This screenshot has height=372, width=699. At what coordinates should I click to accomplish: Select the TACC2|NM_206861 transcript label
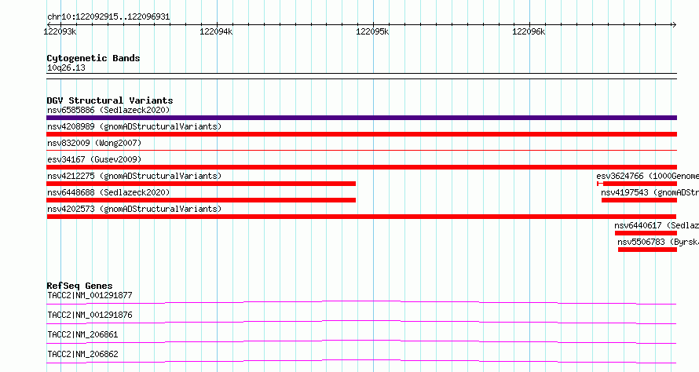click(x=82, y=334)
